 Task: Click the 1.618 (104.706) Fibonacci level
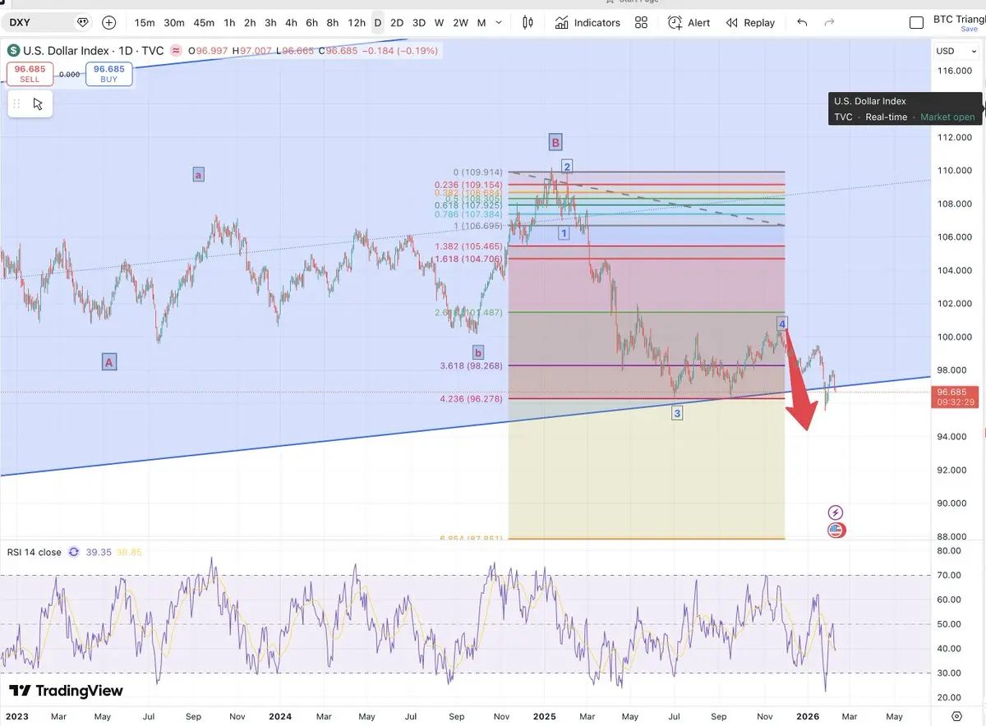pyautogui.click(x=469, y=258)
